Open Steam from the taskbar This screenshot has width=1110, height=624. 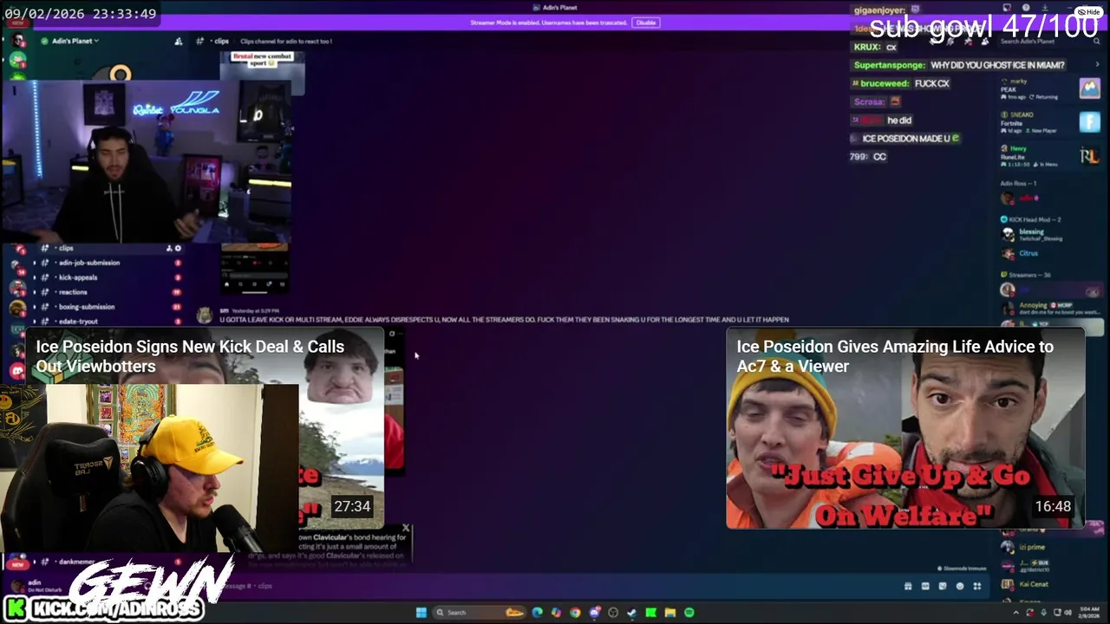(631, 613)
